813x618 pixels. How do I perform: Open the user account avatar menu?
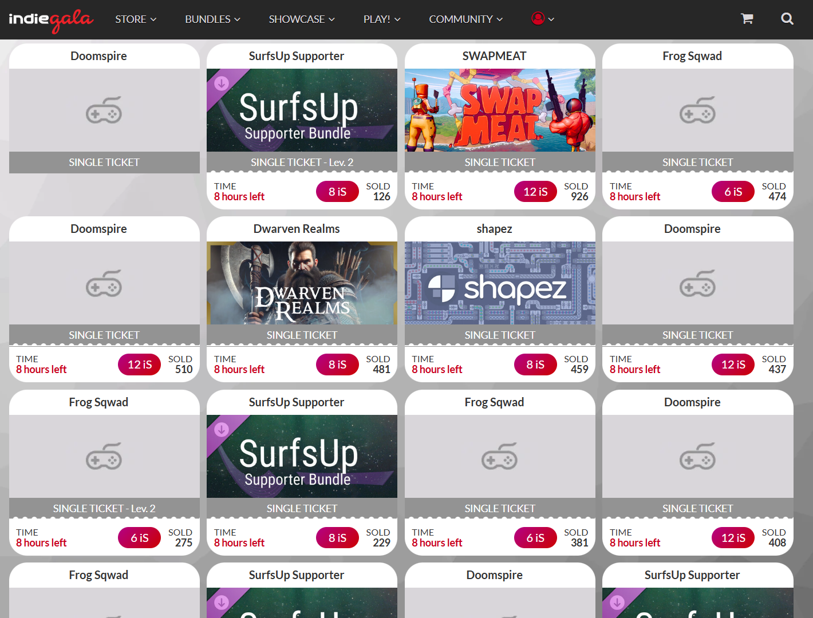tap(543, 19)
